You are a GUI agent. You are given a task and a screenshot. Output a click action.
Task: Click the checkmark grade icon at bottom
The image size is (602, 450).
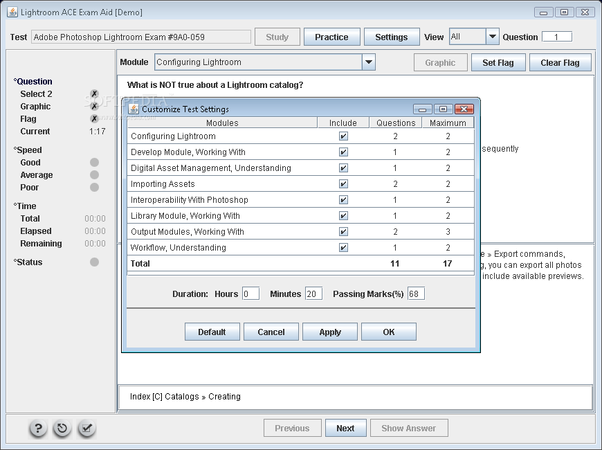[86, 428]
